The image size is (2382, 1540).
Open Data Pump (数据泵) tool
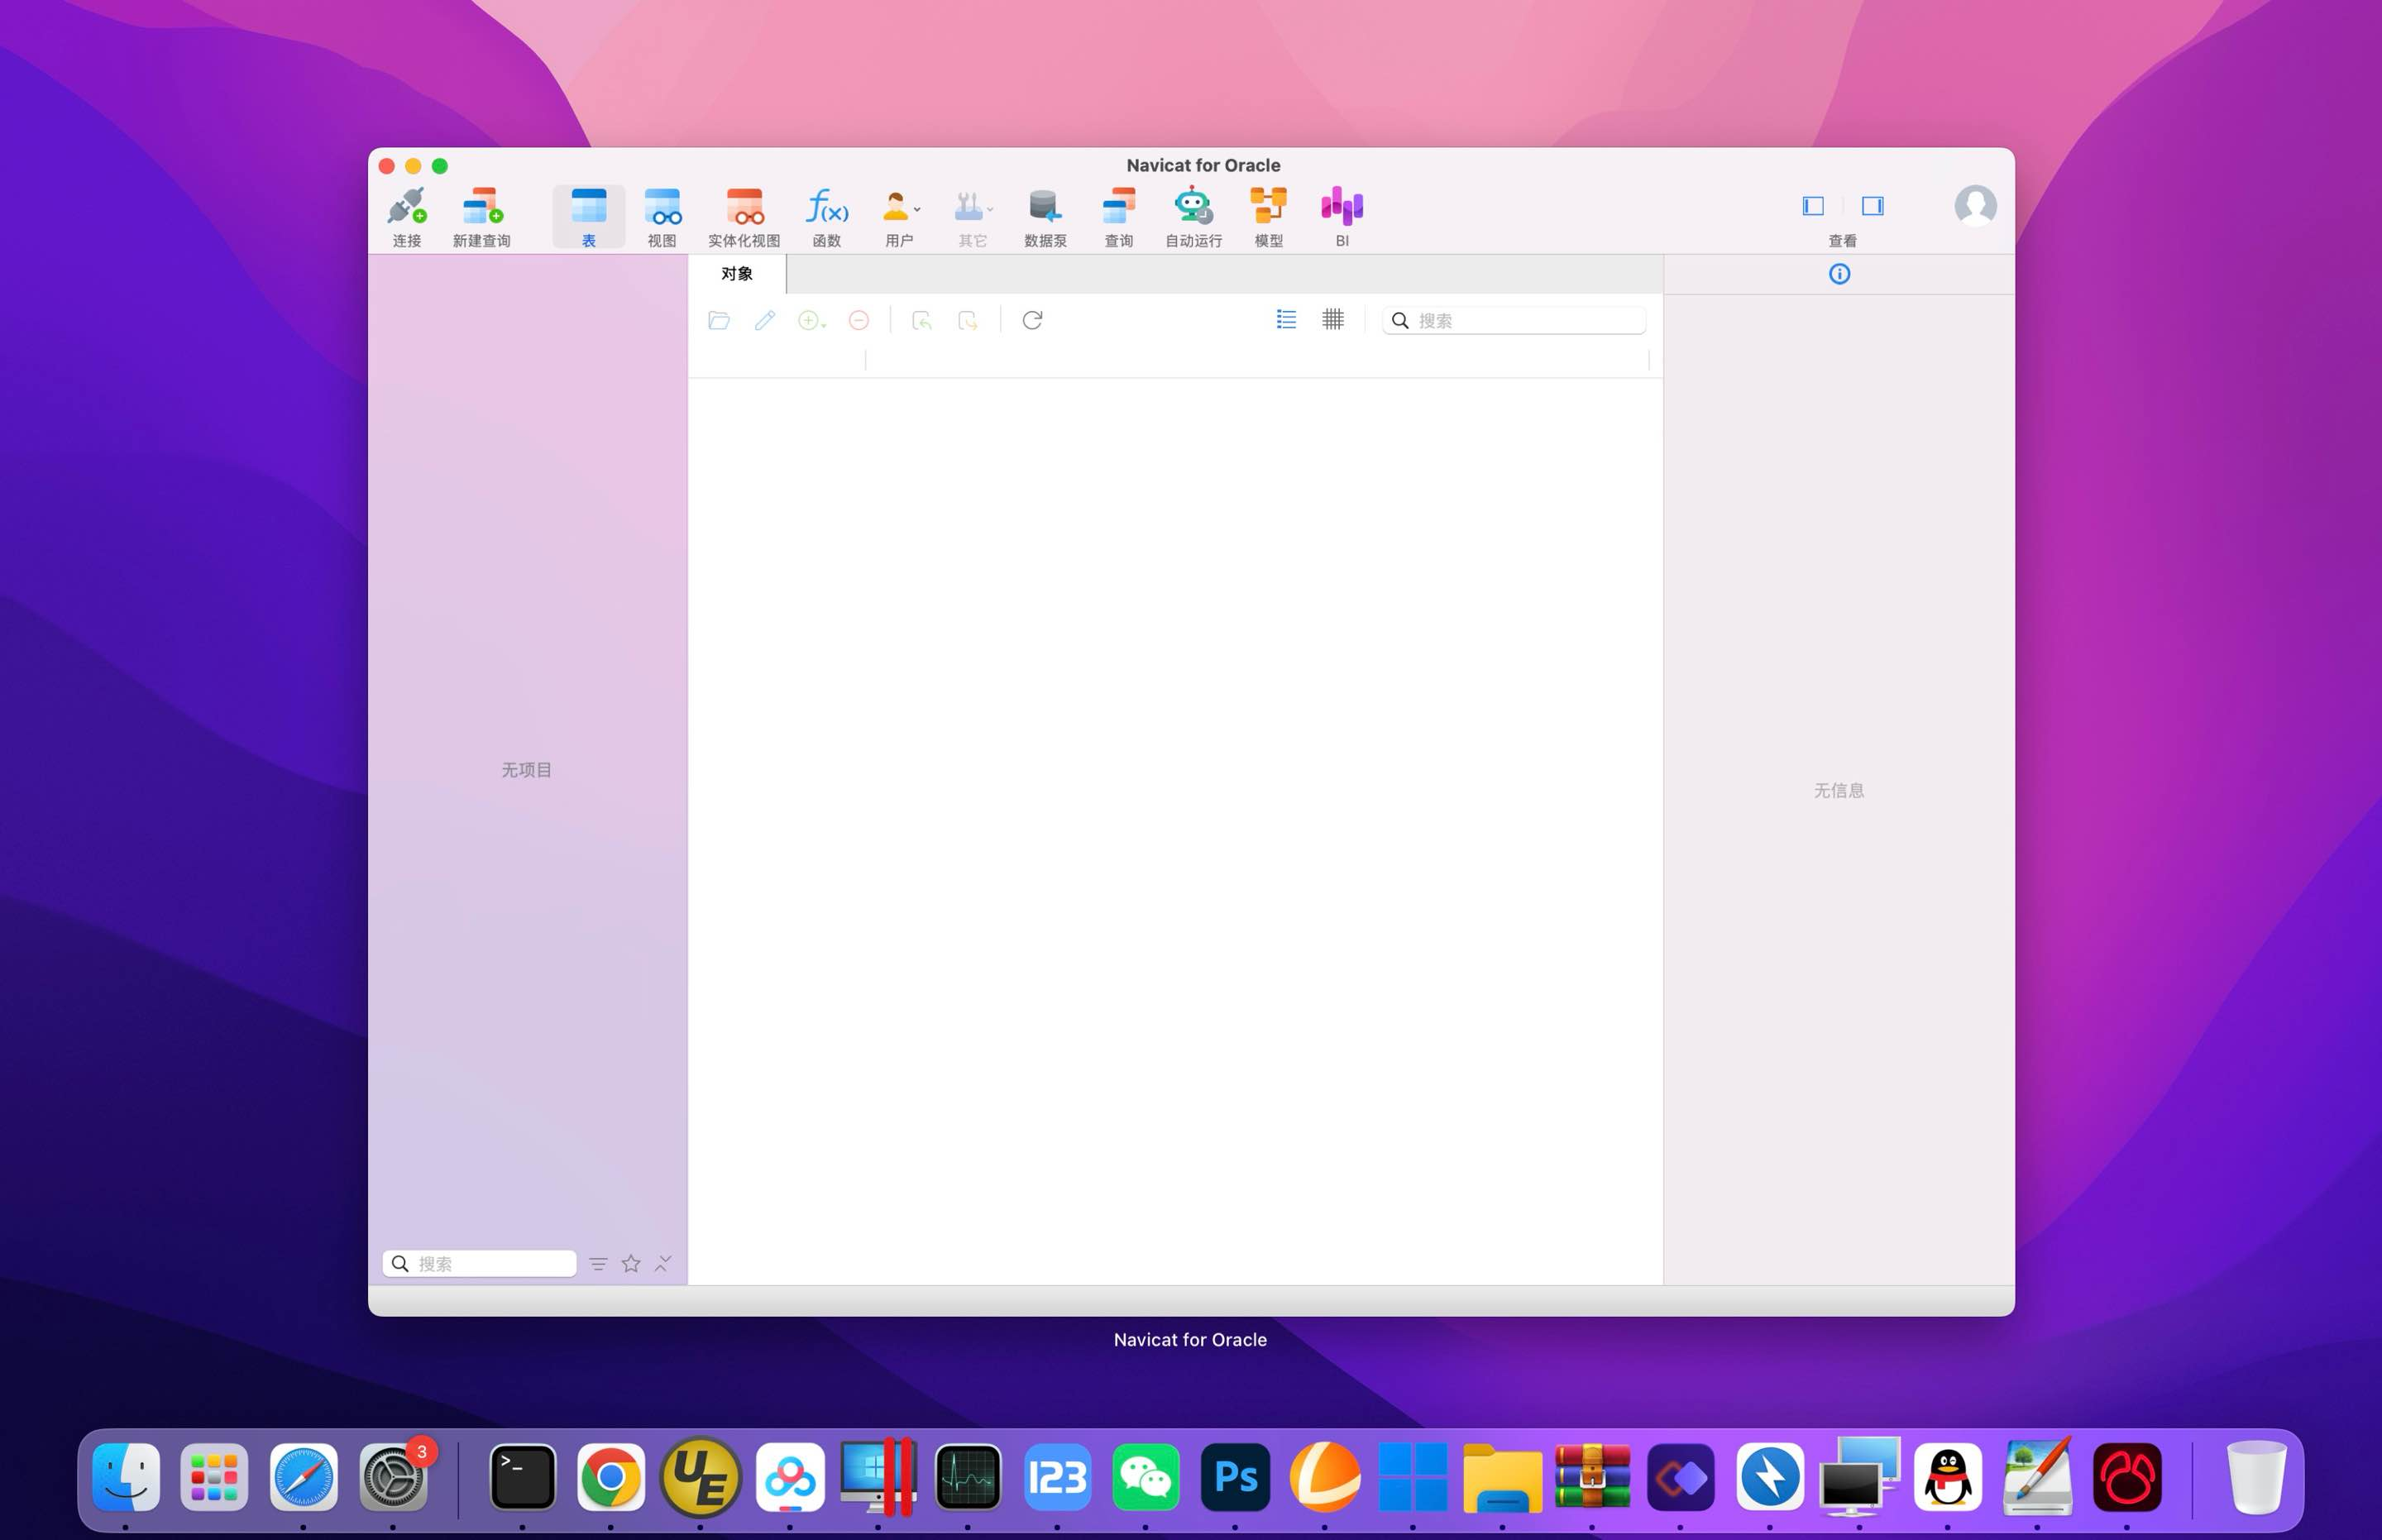point(1045,206)
